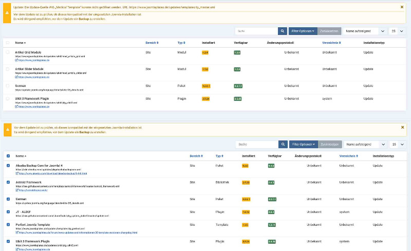This screenshot has height=251, width=411.
Task: Open the upper list-limit dropdown showing 25
Action: coord(397,31)
